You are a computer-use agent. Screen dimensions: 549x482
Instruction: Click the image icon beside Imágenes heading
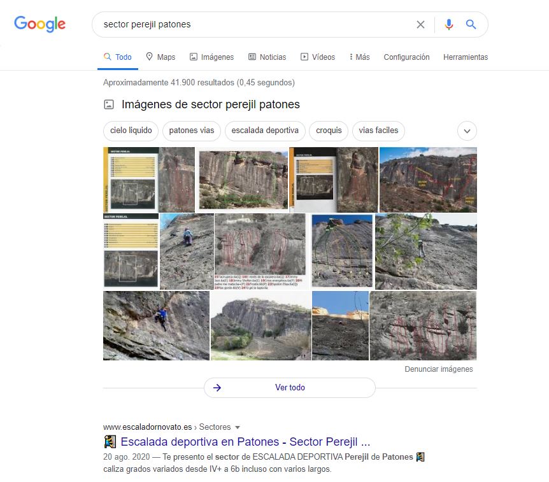[109, 104]
